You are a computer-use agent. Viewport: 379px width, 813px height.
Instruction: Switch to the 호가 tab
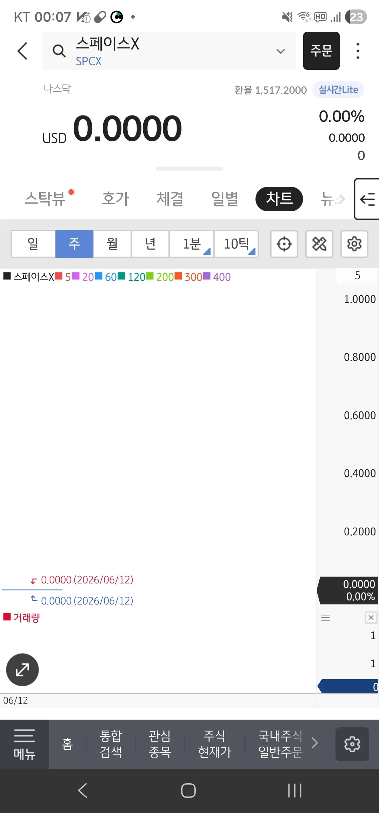pyautogui.click(x=115, y=199)
